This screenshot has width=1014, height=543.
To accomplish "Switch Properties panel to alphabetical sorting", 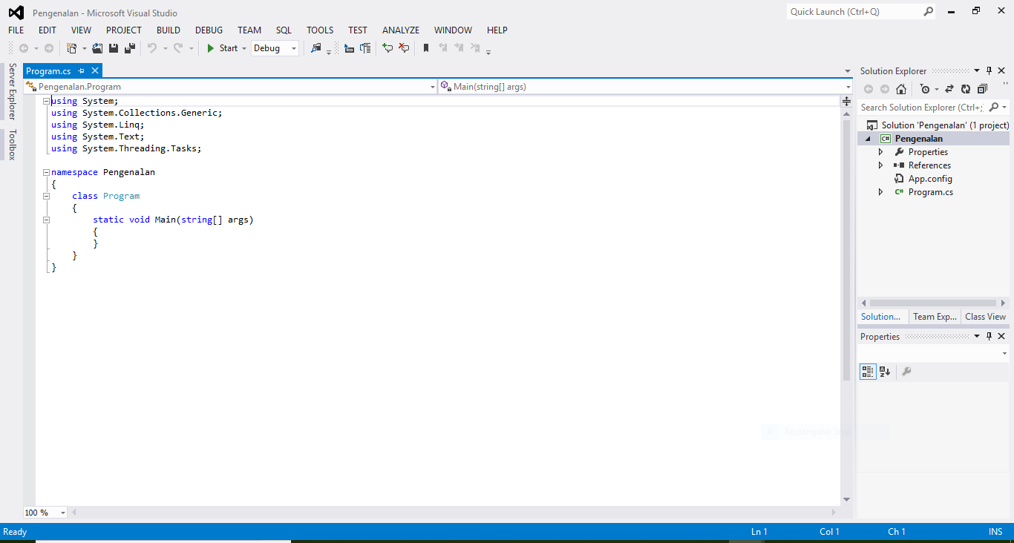I will pos(885,372).
